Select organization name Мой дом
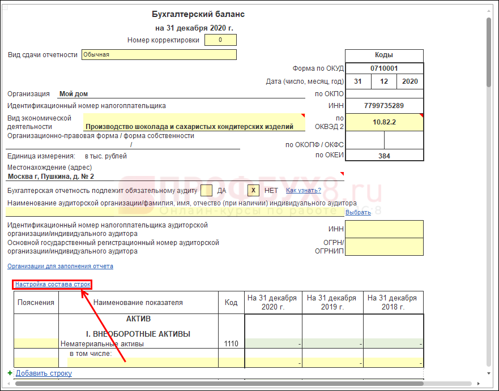Screen dimensions: 499x391 tap(74, 94)
